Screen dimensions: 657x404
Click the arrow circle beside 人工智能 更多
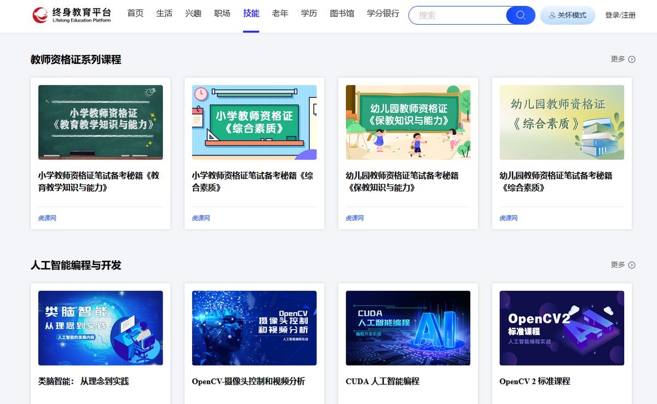pyautogui.click(x=632, y=265)
